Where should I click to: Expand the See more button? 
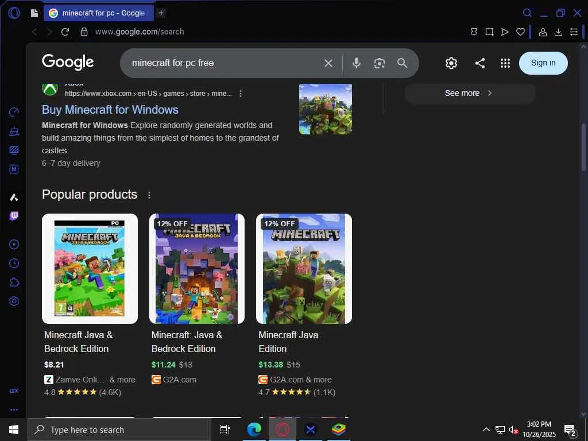point(470,93)
